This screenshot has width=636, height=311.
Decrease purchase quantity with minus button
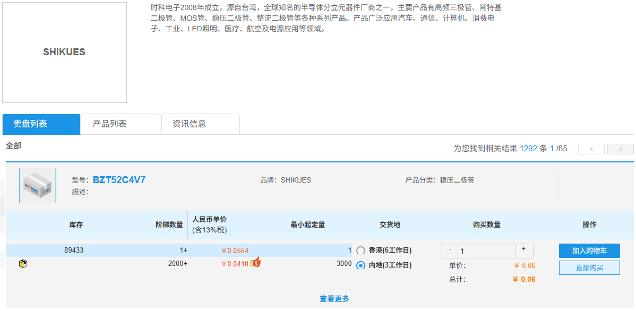pyautogui.click(x=450, y=251)
